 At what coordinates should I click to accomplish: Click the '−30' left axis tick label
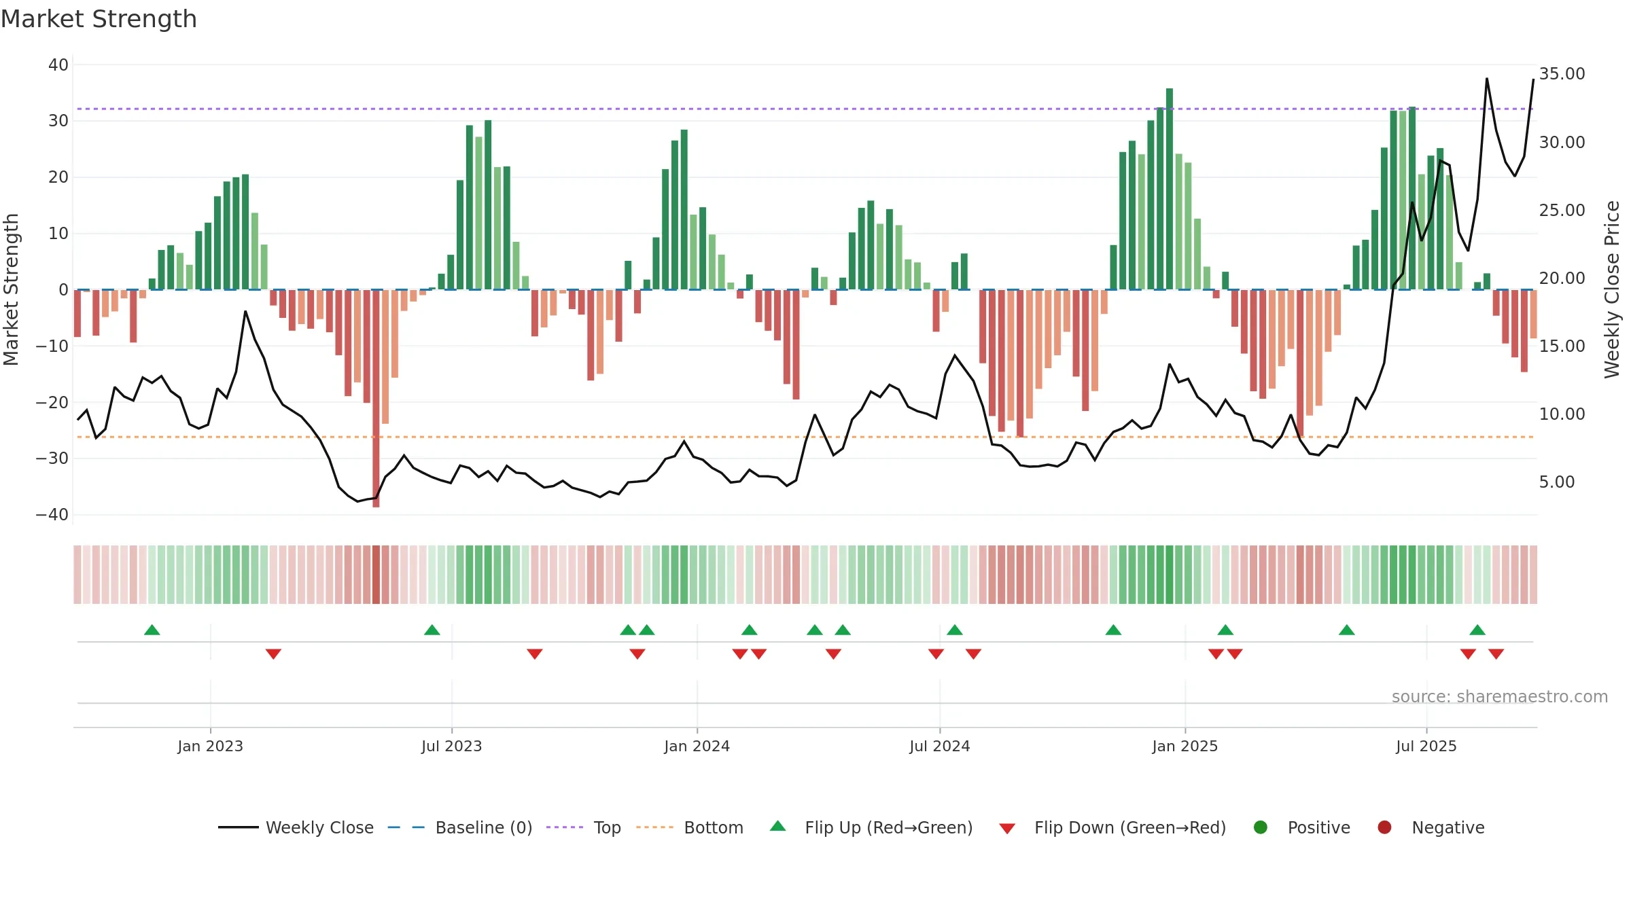52,458
